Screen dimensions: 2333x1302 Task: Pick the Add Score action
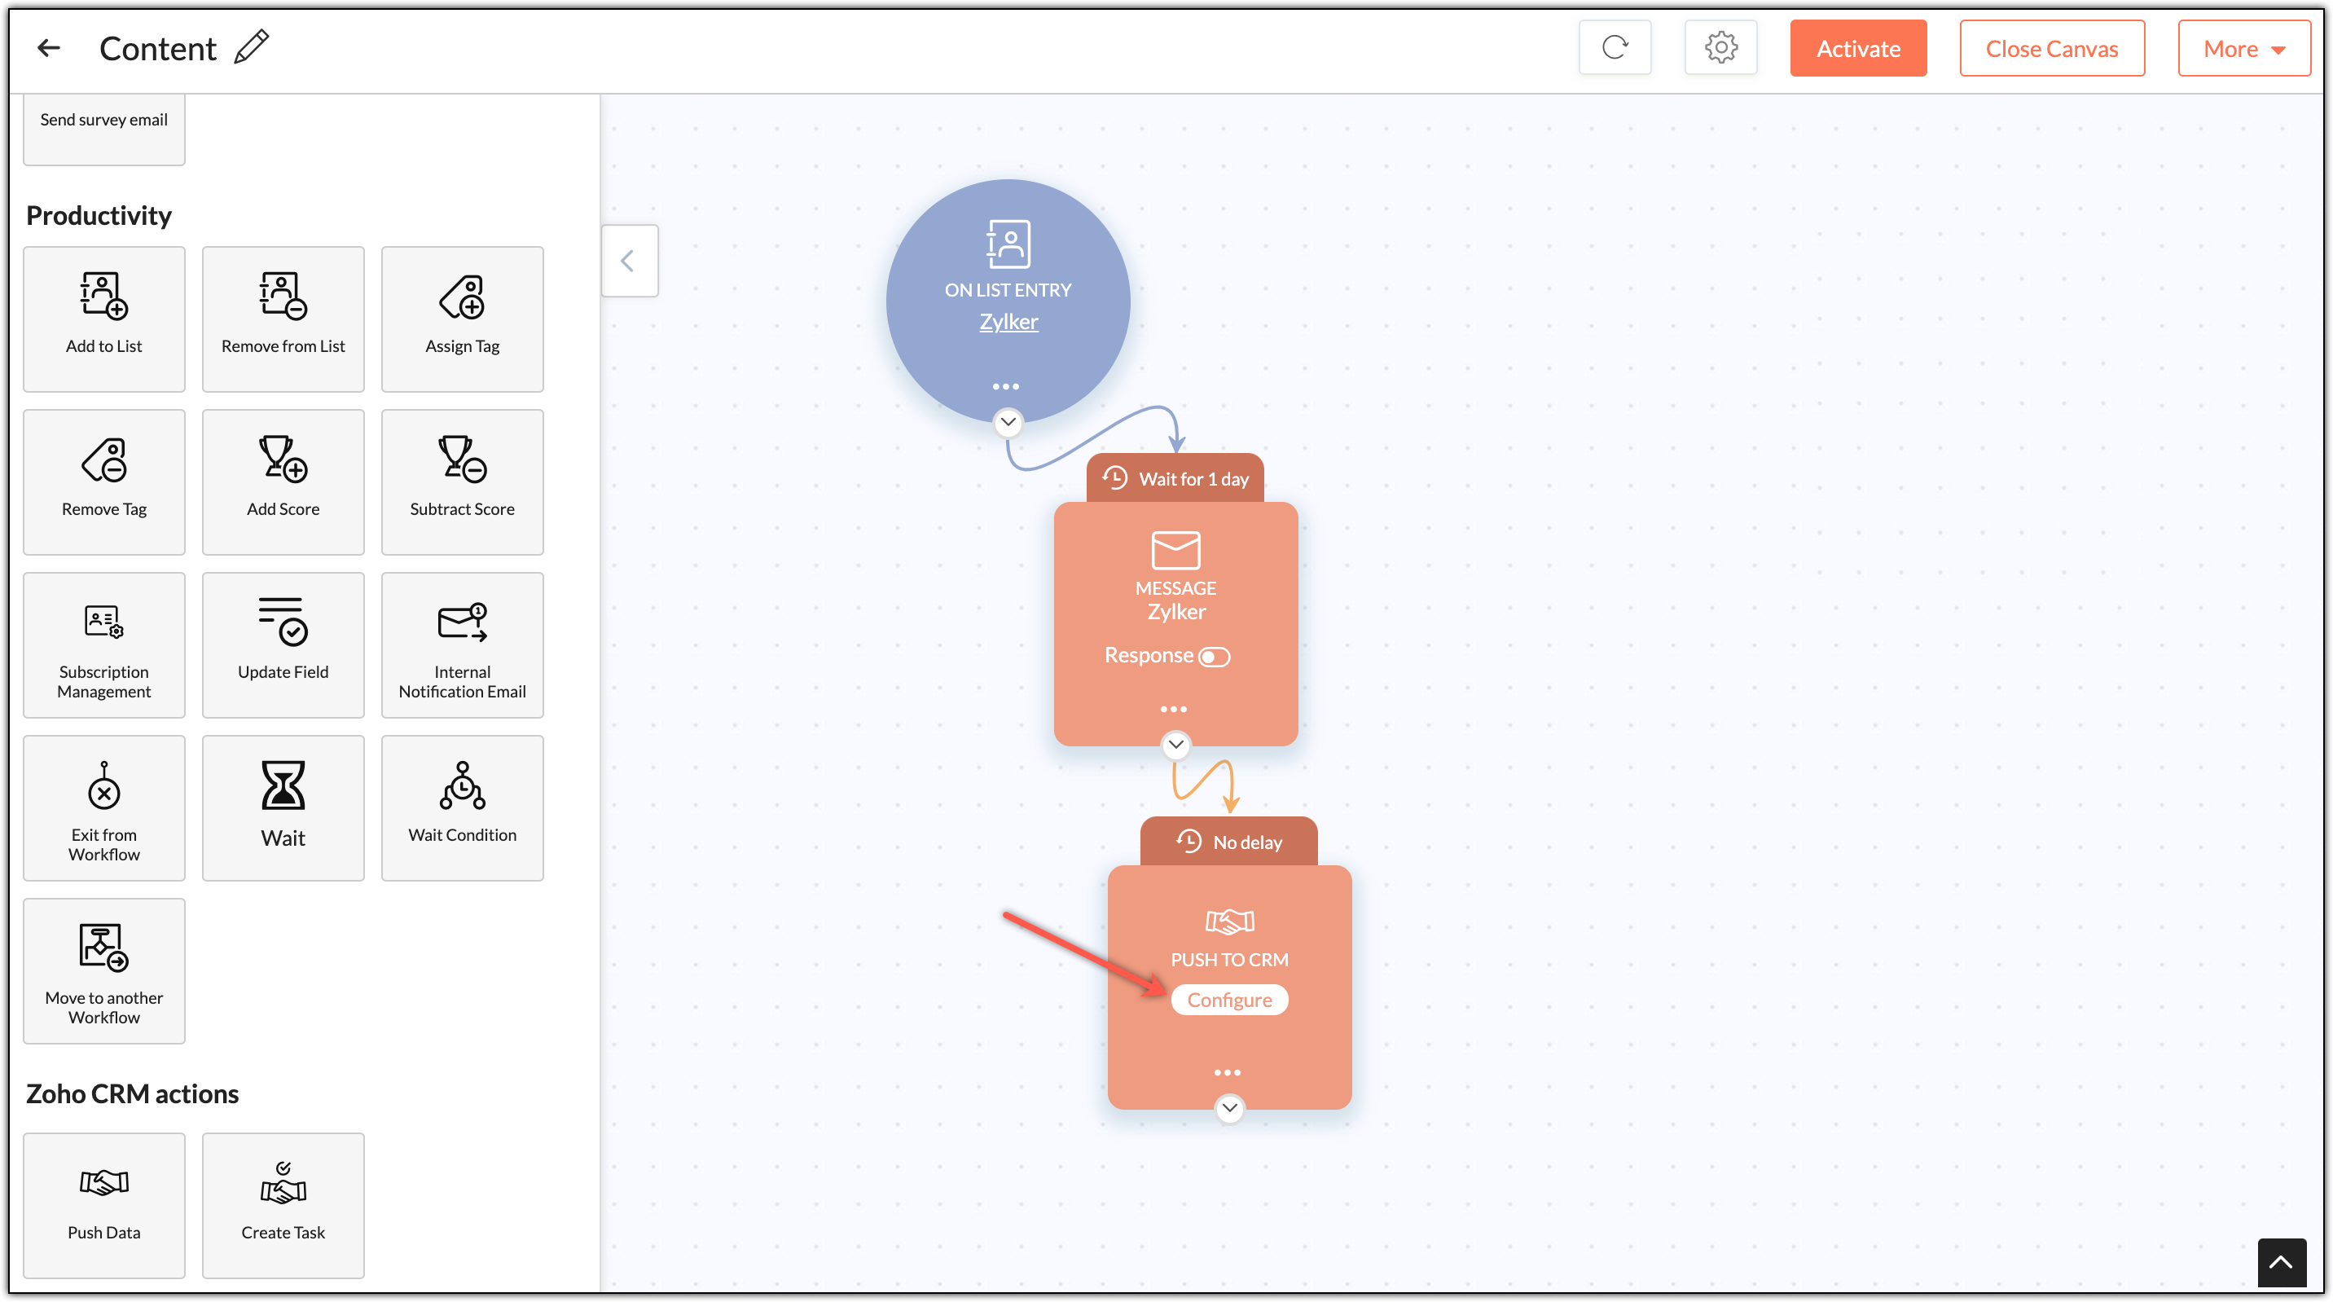283,482
